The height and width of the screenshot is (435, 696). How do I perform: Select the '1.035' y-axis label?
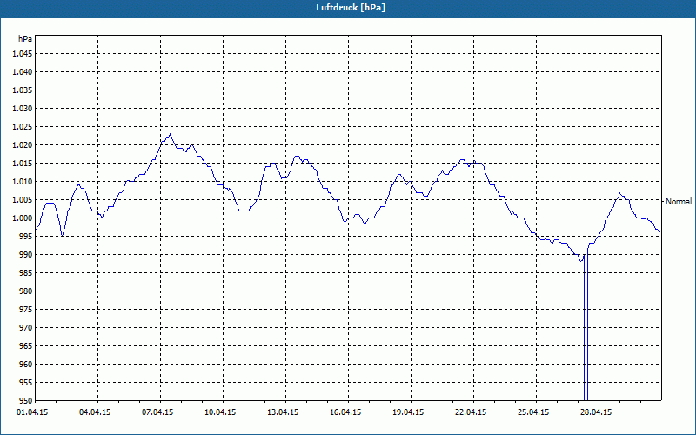pos(23,90)
